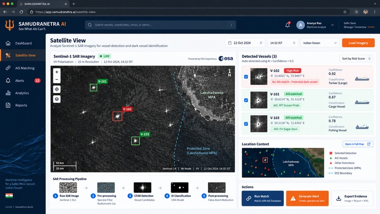Select the CFAR Detection pipeline thumbnail
The height and width of the screenshot is (214, 380).
coord(142,188)
